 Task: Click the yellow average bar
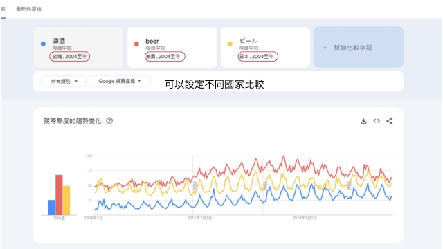point(66,201)
